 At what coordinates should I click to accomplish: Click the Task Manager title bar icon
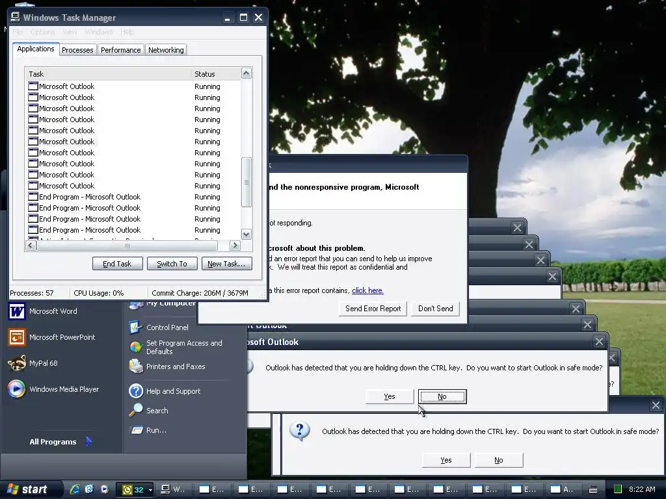point(16,17)
